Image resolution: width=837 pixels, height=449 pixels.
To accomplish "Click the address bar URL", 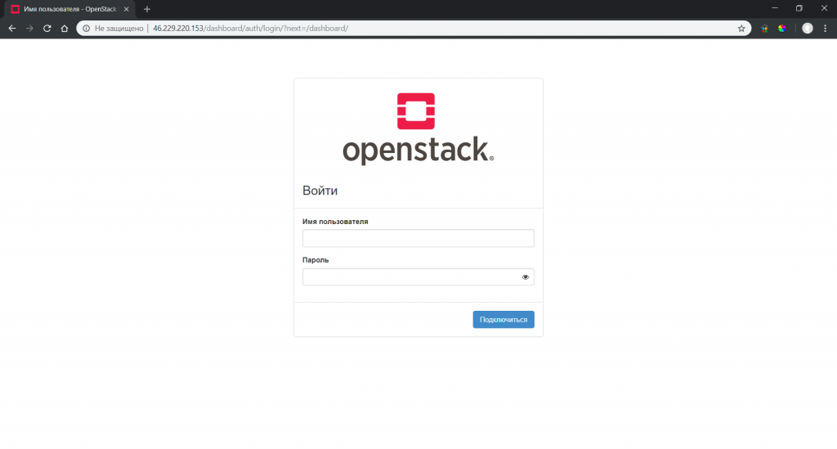I will [250, 29].
